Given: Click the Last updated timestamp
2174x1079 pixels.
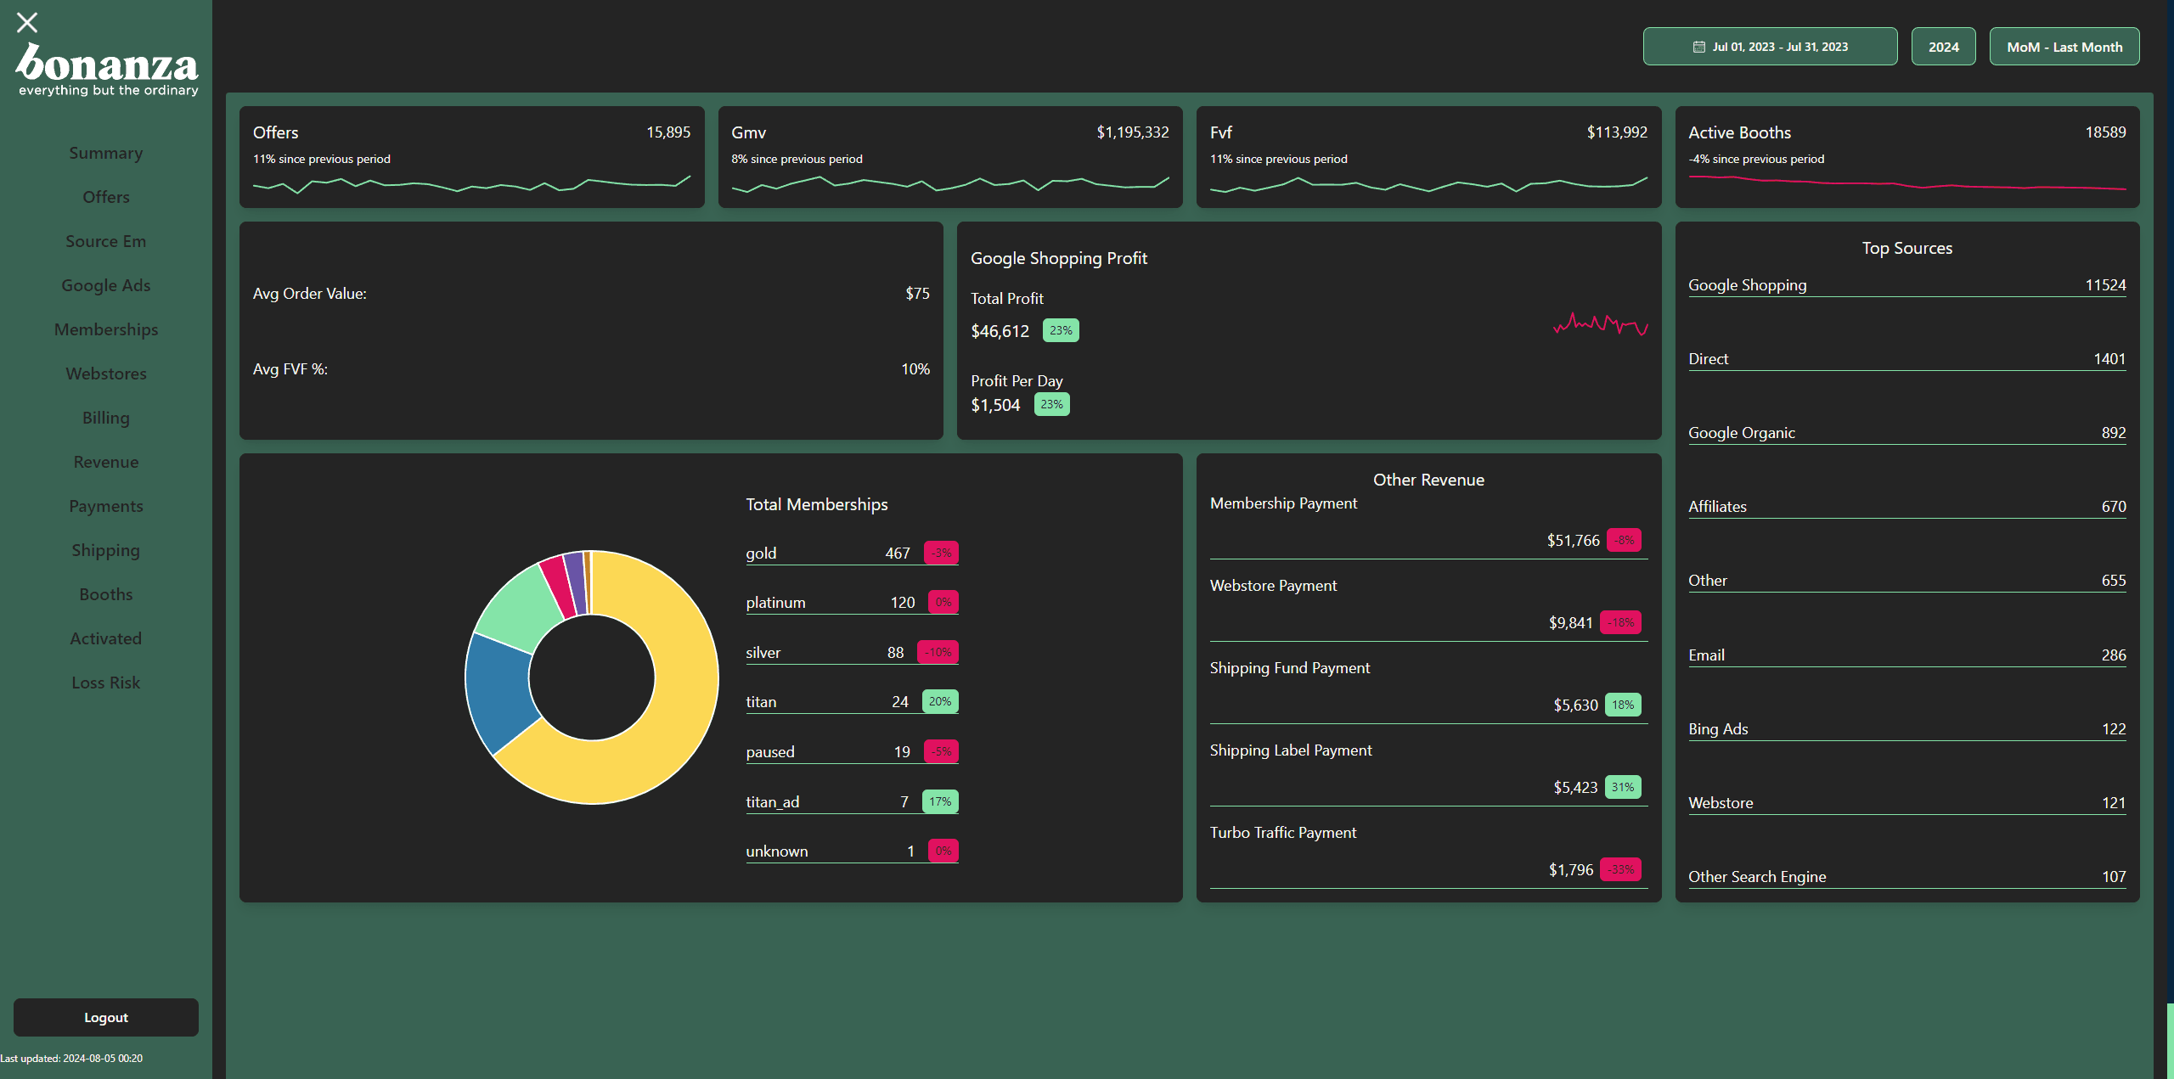Looking at the screenshot, I should point(71,1059).
